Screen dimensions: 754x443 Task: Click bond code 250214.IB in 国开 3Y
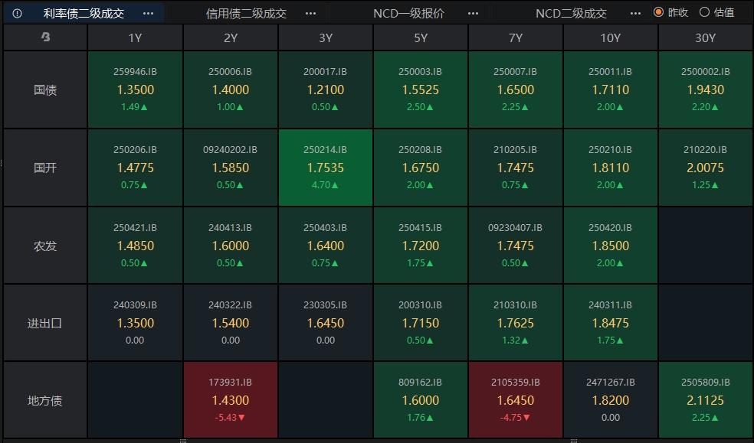325,150
